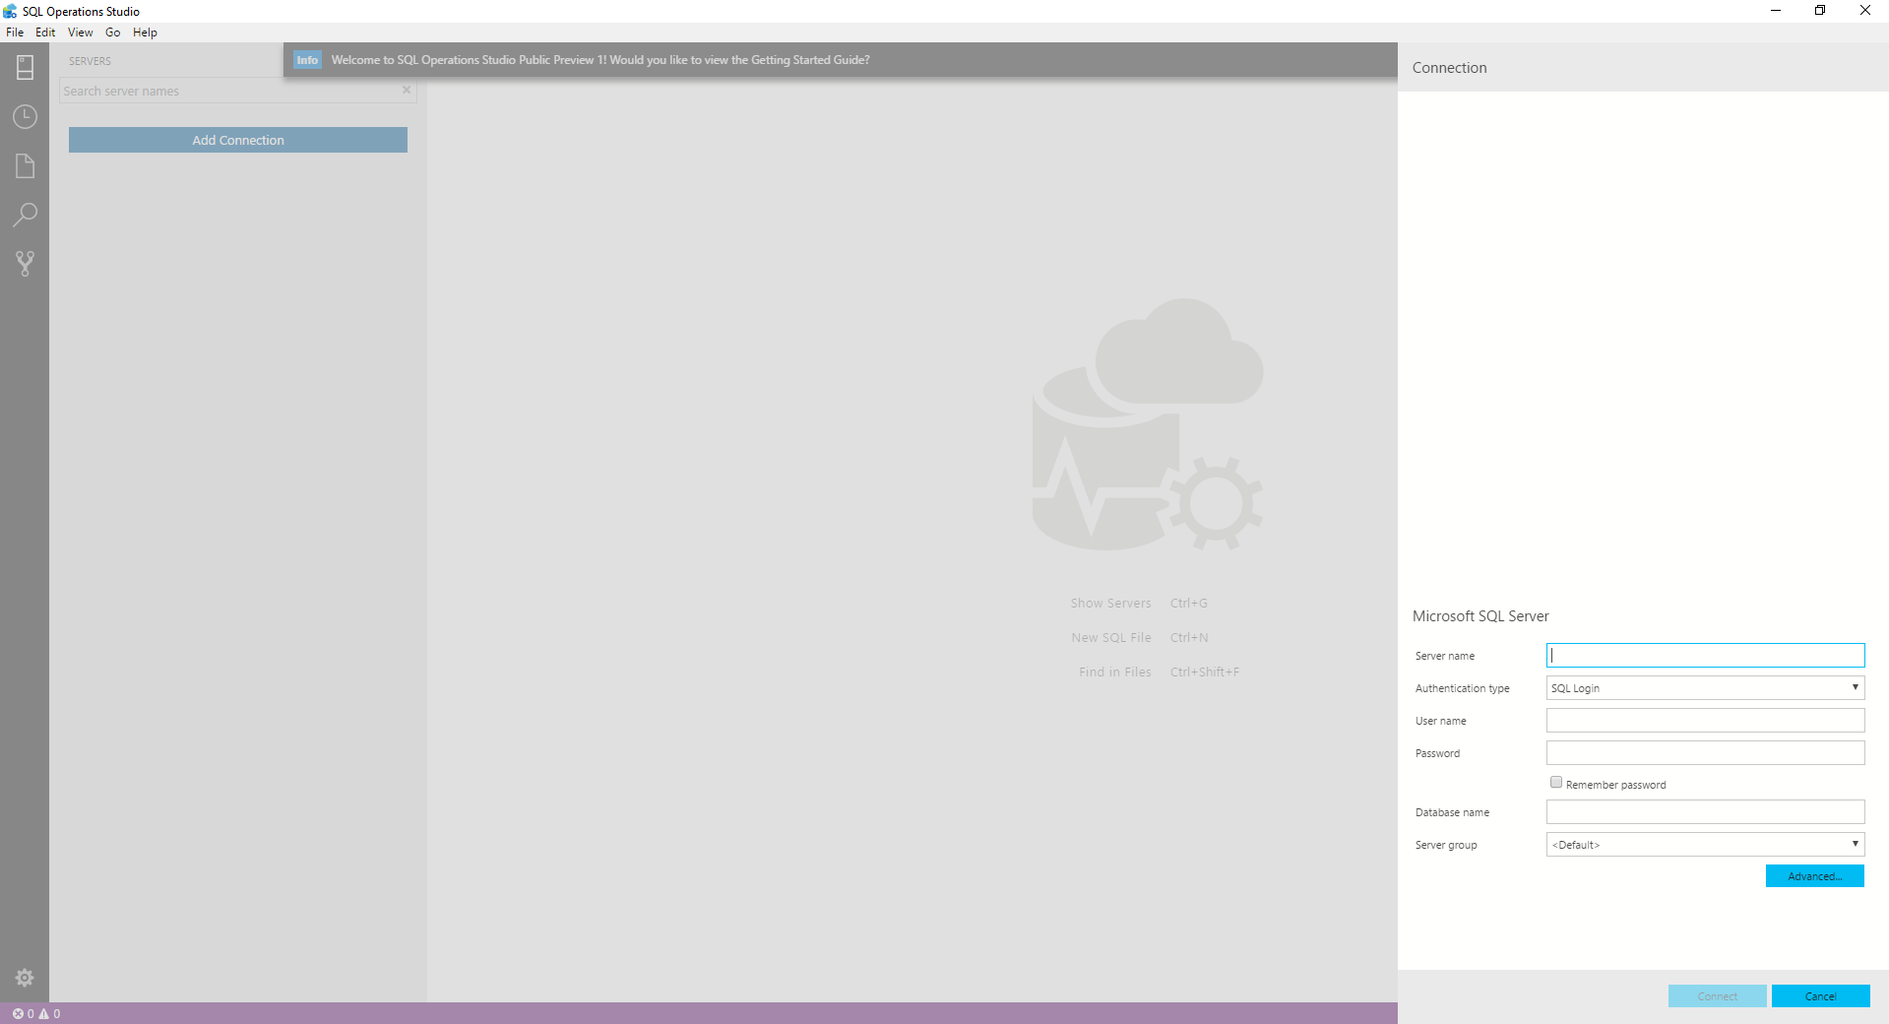Viewport: 1889px width, 1024px height.
Task: Open the File menu
Action: pyautogui.click(x=15, y=32)
